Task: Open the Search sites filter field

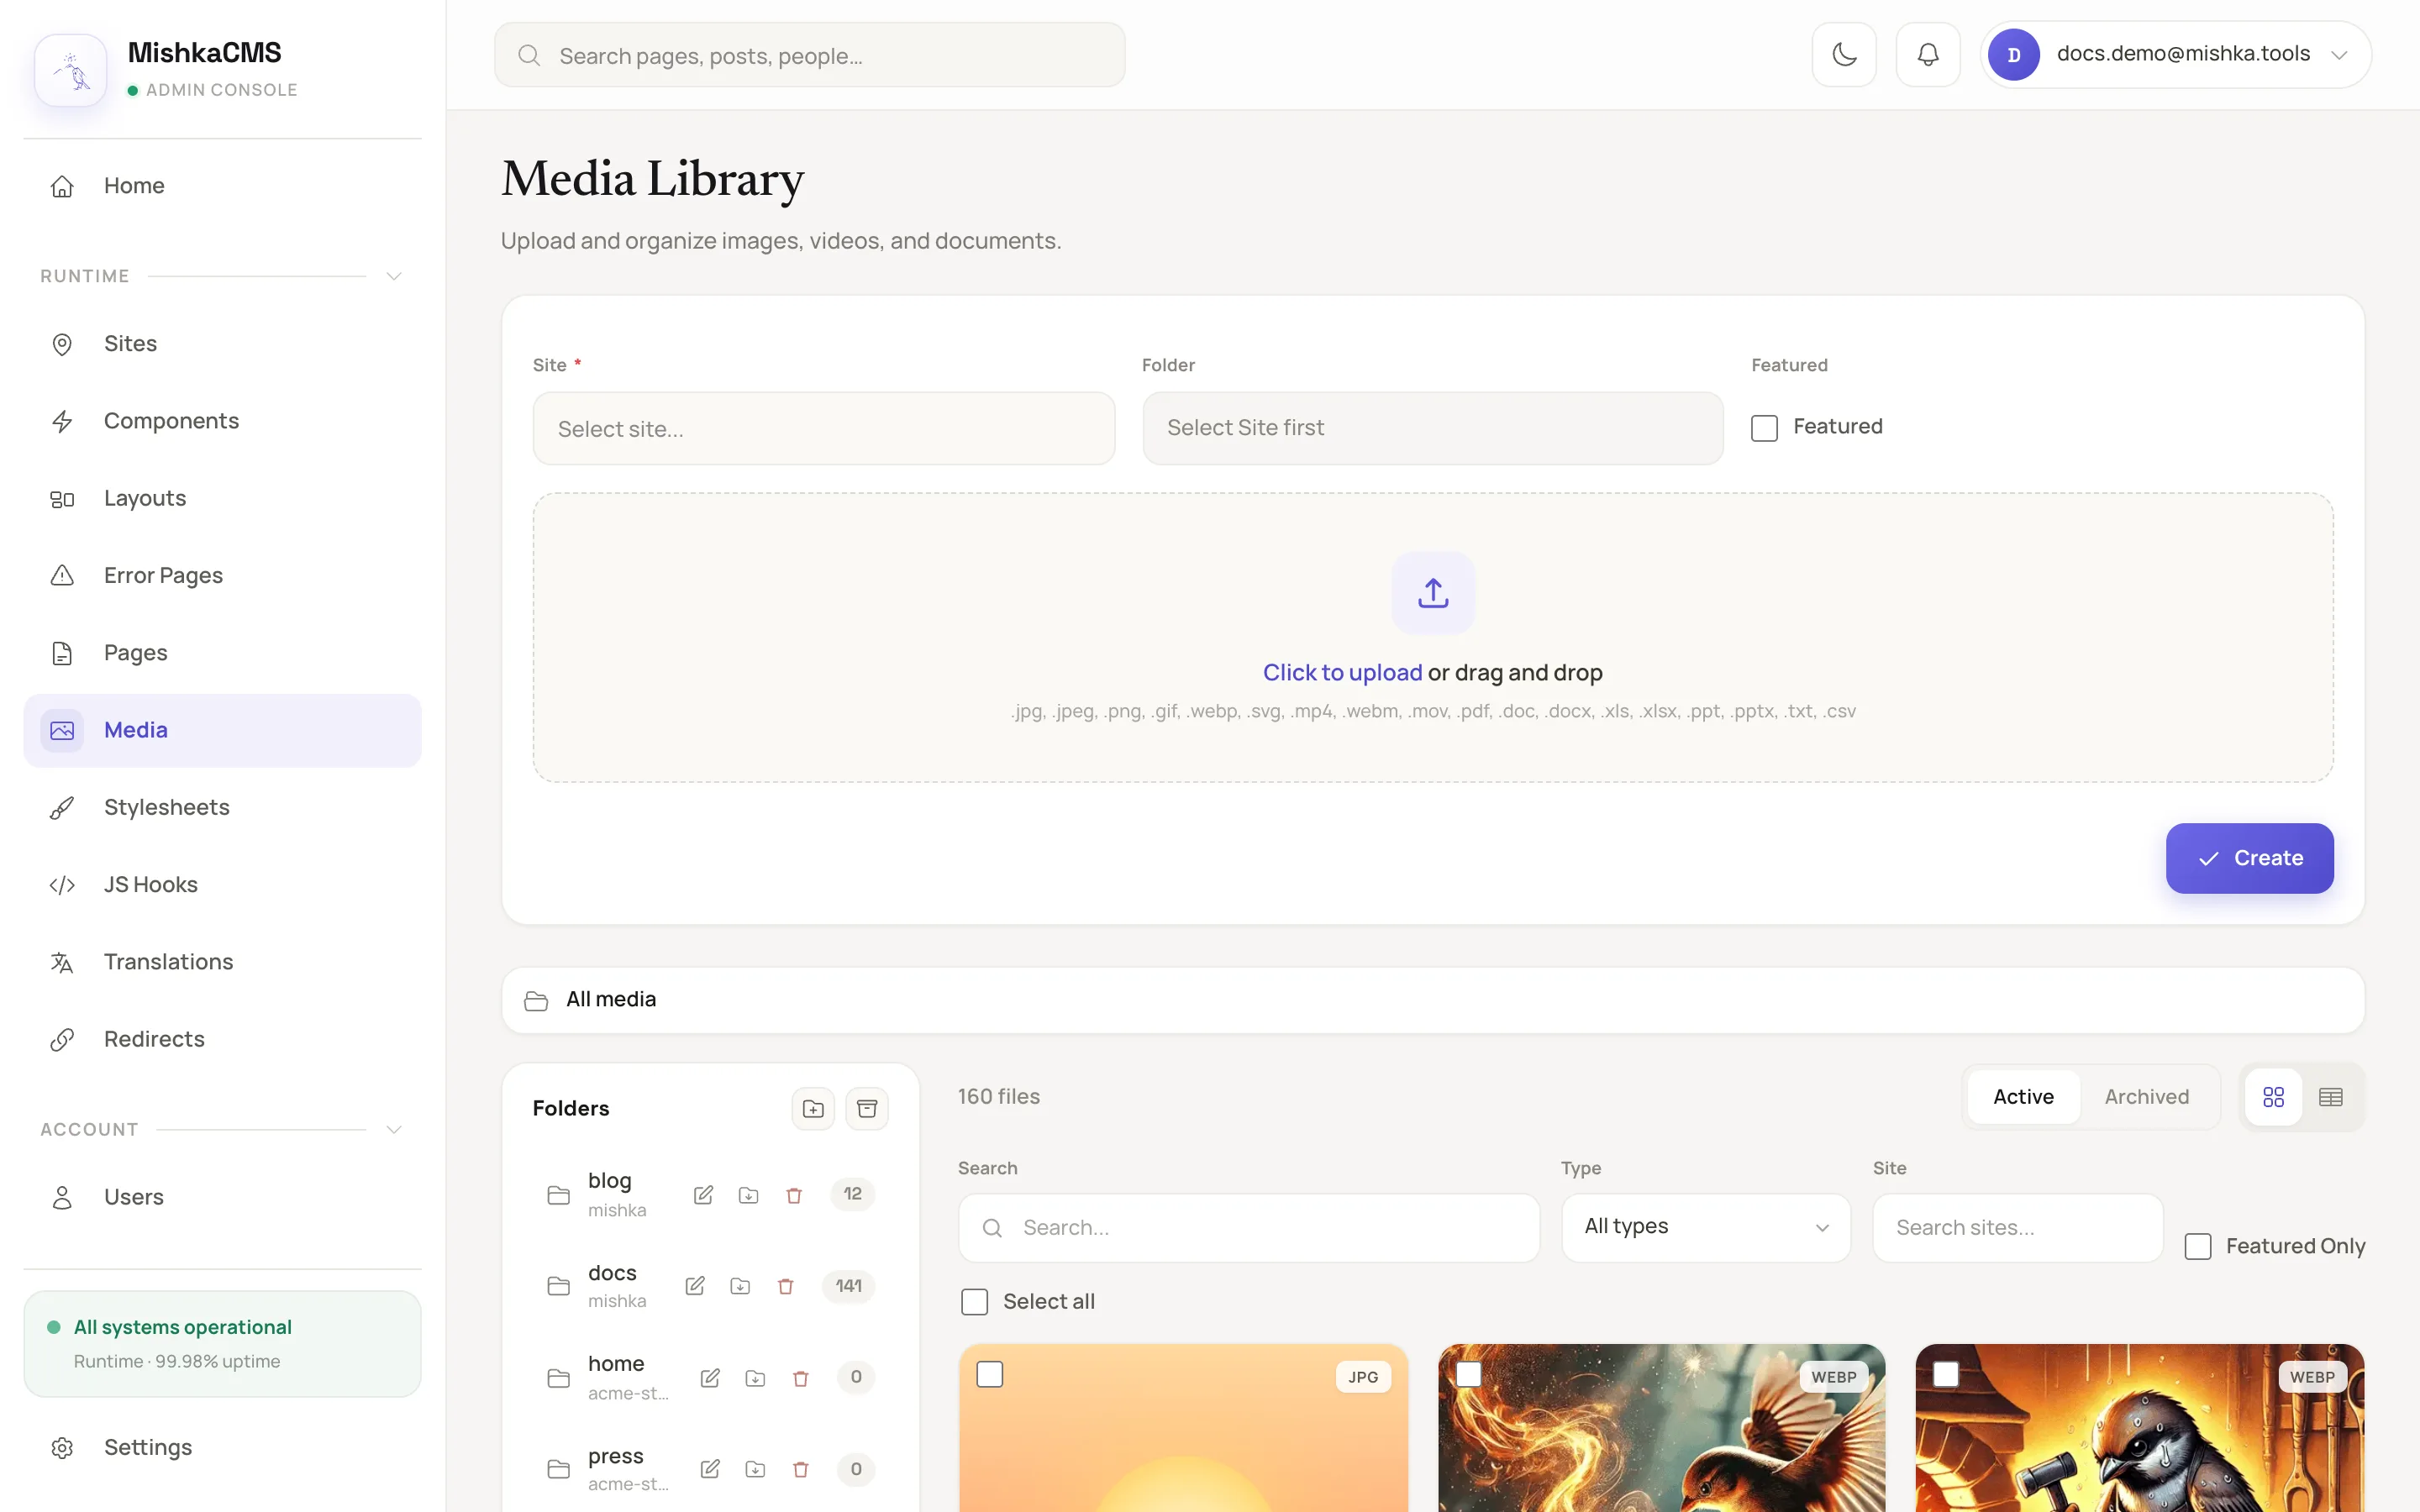Action: (x=2017, y=1227)
